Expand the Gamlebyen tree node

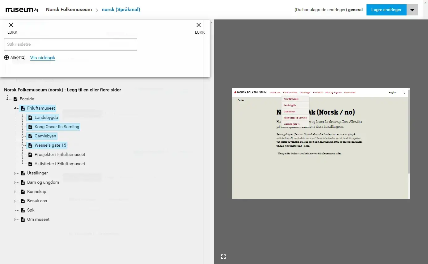click(23, 136)
